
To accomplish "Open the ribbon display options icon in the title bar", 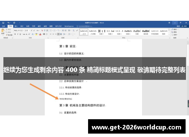I will coord(169,23).
